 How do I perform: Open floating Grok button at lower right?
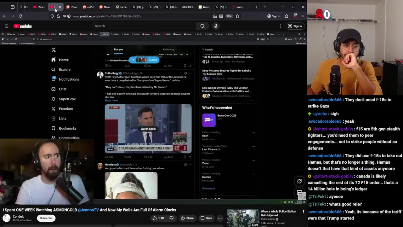pos(299,181)
